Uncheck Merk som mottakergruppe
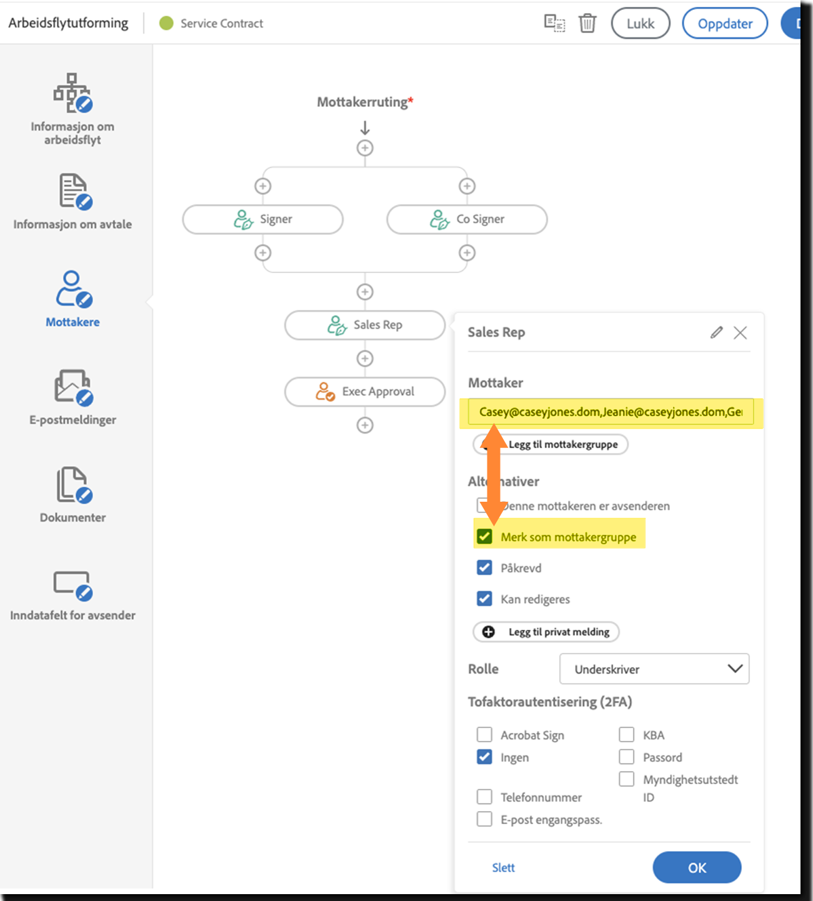This screenshot has height=901, width=813. (484, 537)
